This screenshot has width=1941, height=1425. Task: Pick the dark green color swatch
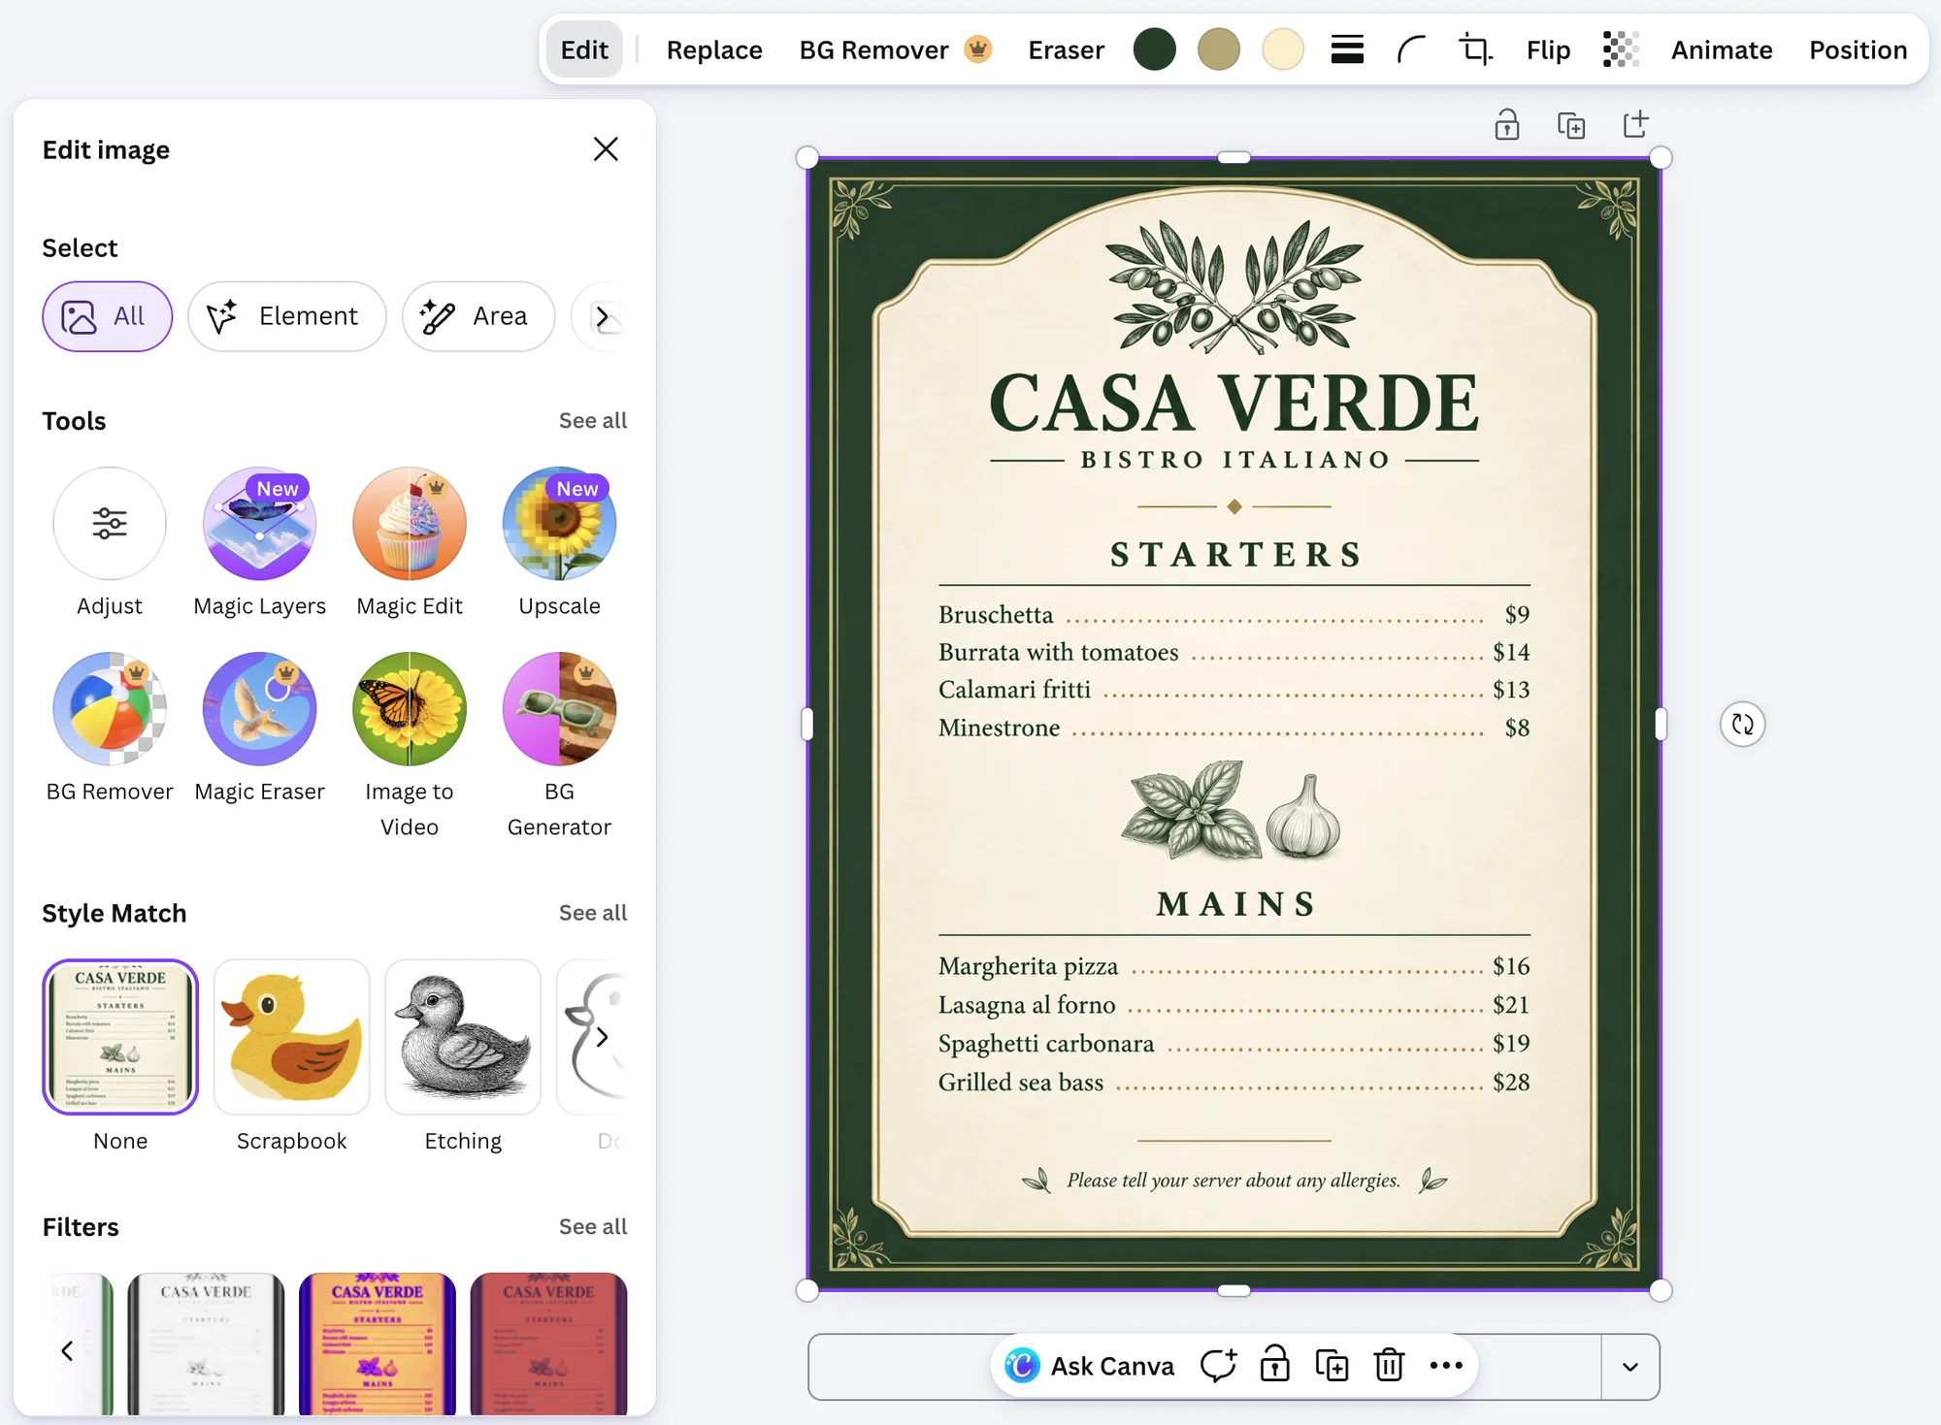tap(1155, 49)
